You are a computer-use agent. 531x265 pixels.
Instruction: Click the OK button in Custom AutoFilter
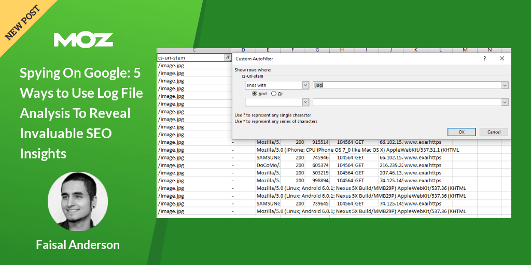(x=461, y=132)
